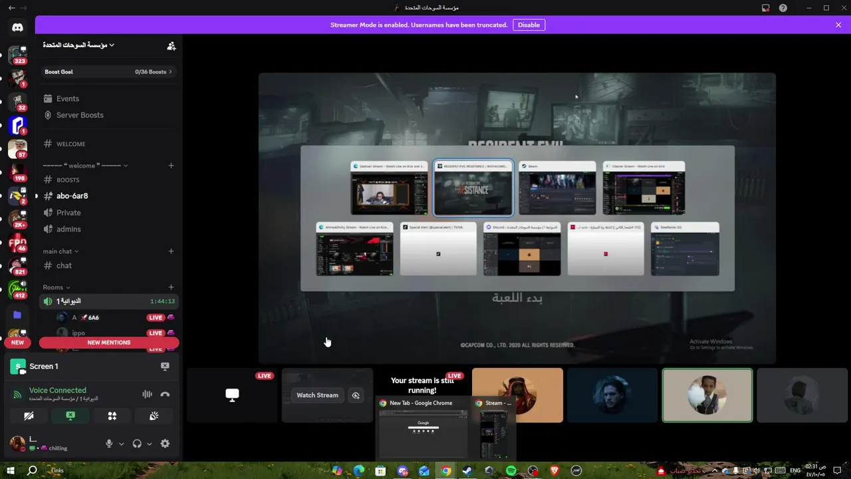Open the BOOSTS channel
Image resolution: width=851 pixels, height=479 pixels.
[x=110, y=180]
